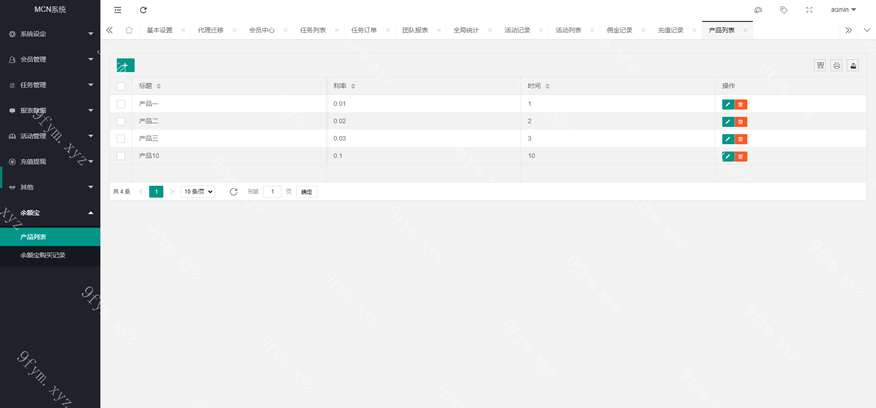Check the 产品三 row checkbox
The image size is (876, 408).
coord(121,139)
